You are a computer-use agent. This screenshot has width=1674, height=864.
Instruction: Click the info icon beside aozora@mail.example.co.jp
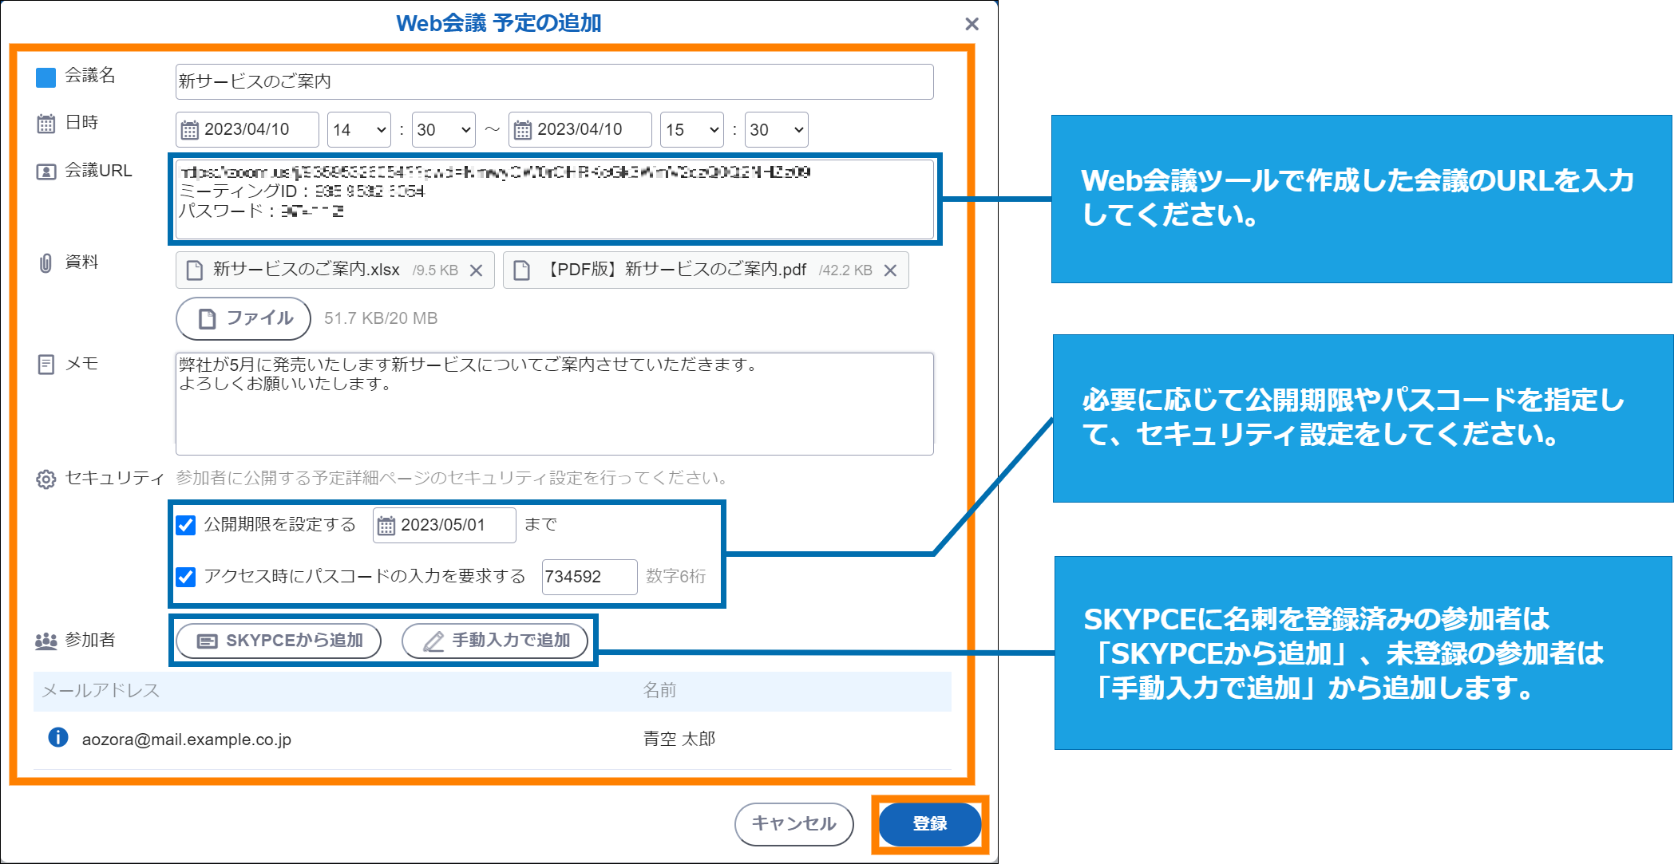coord(58,737)
